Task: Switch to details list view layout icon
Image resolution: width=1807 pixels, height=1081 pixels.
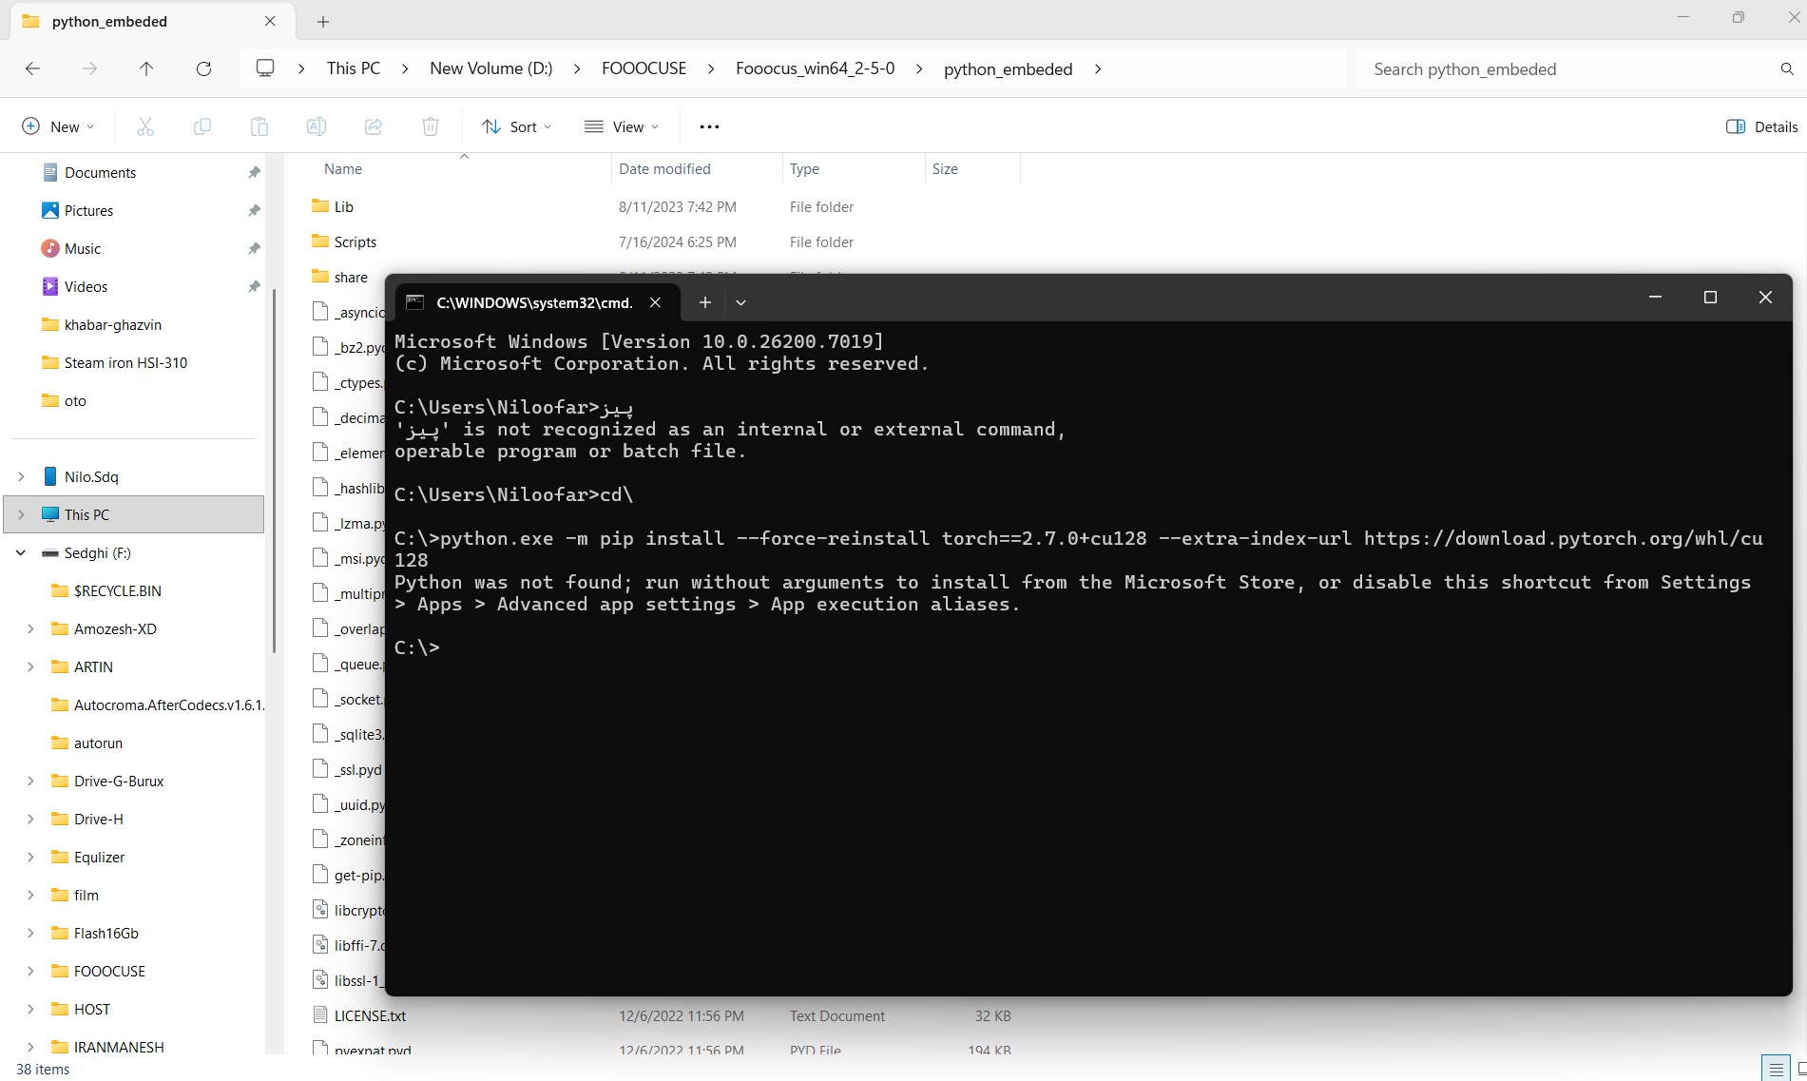Action: (1776, 1069)
